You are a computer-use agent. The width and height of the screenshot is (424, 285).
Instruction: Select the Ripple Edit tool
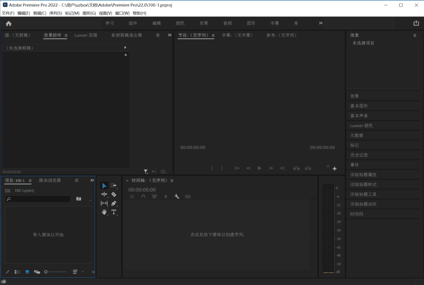(x=104, y=194)
